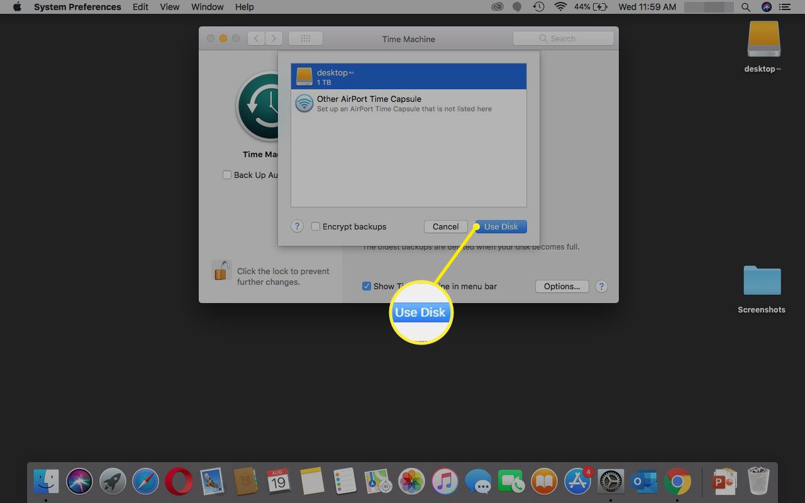Enable the Encrypt backups checkbox

[x=316, y=227]
